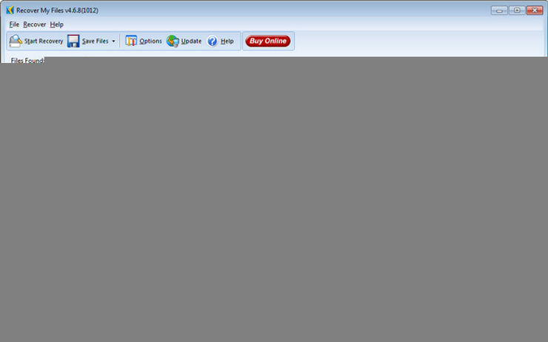Open the Help menu in menu bar
The width and height of the screenshot is (548, 342).
point(56,24)
